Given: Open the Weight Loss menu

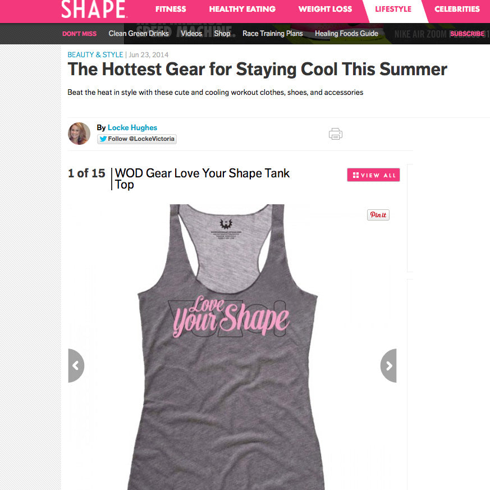Looking at the screenshot, I should (x=325, y=9).
